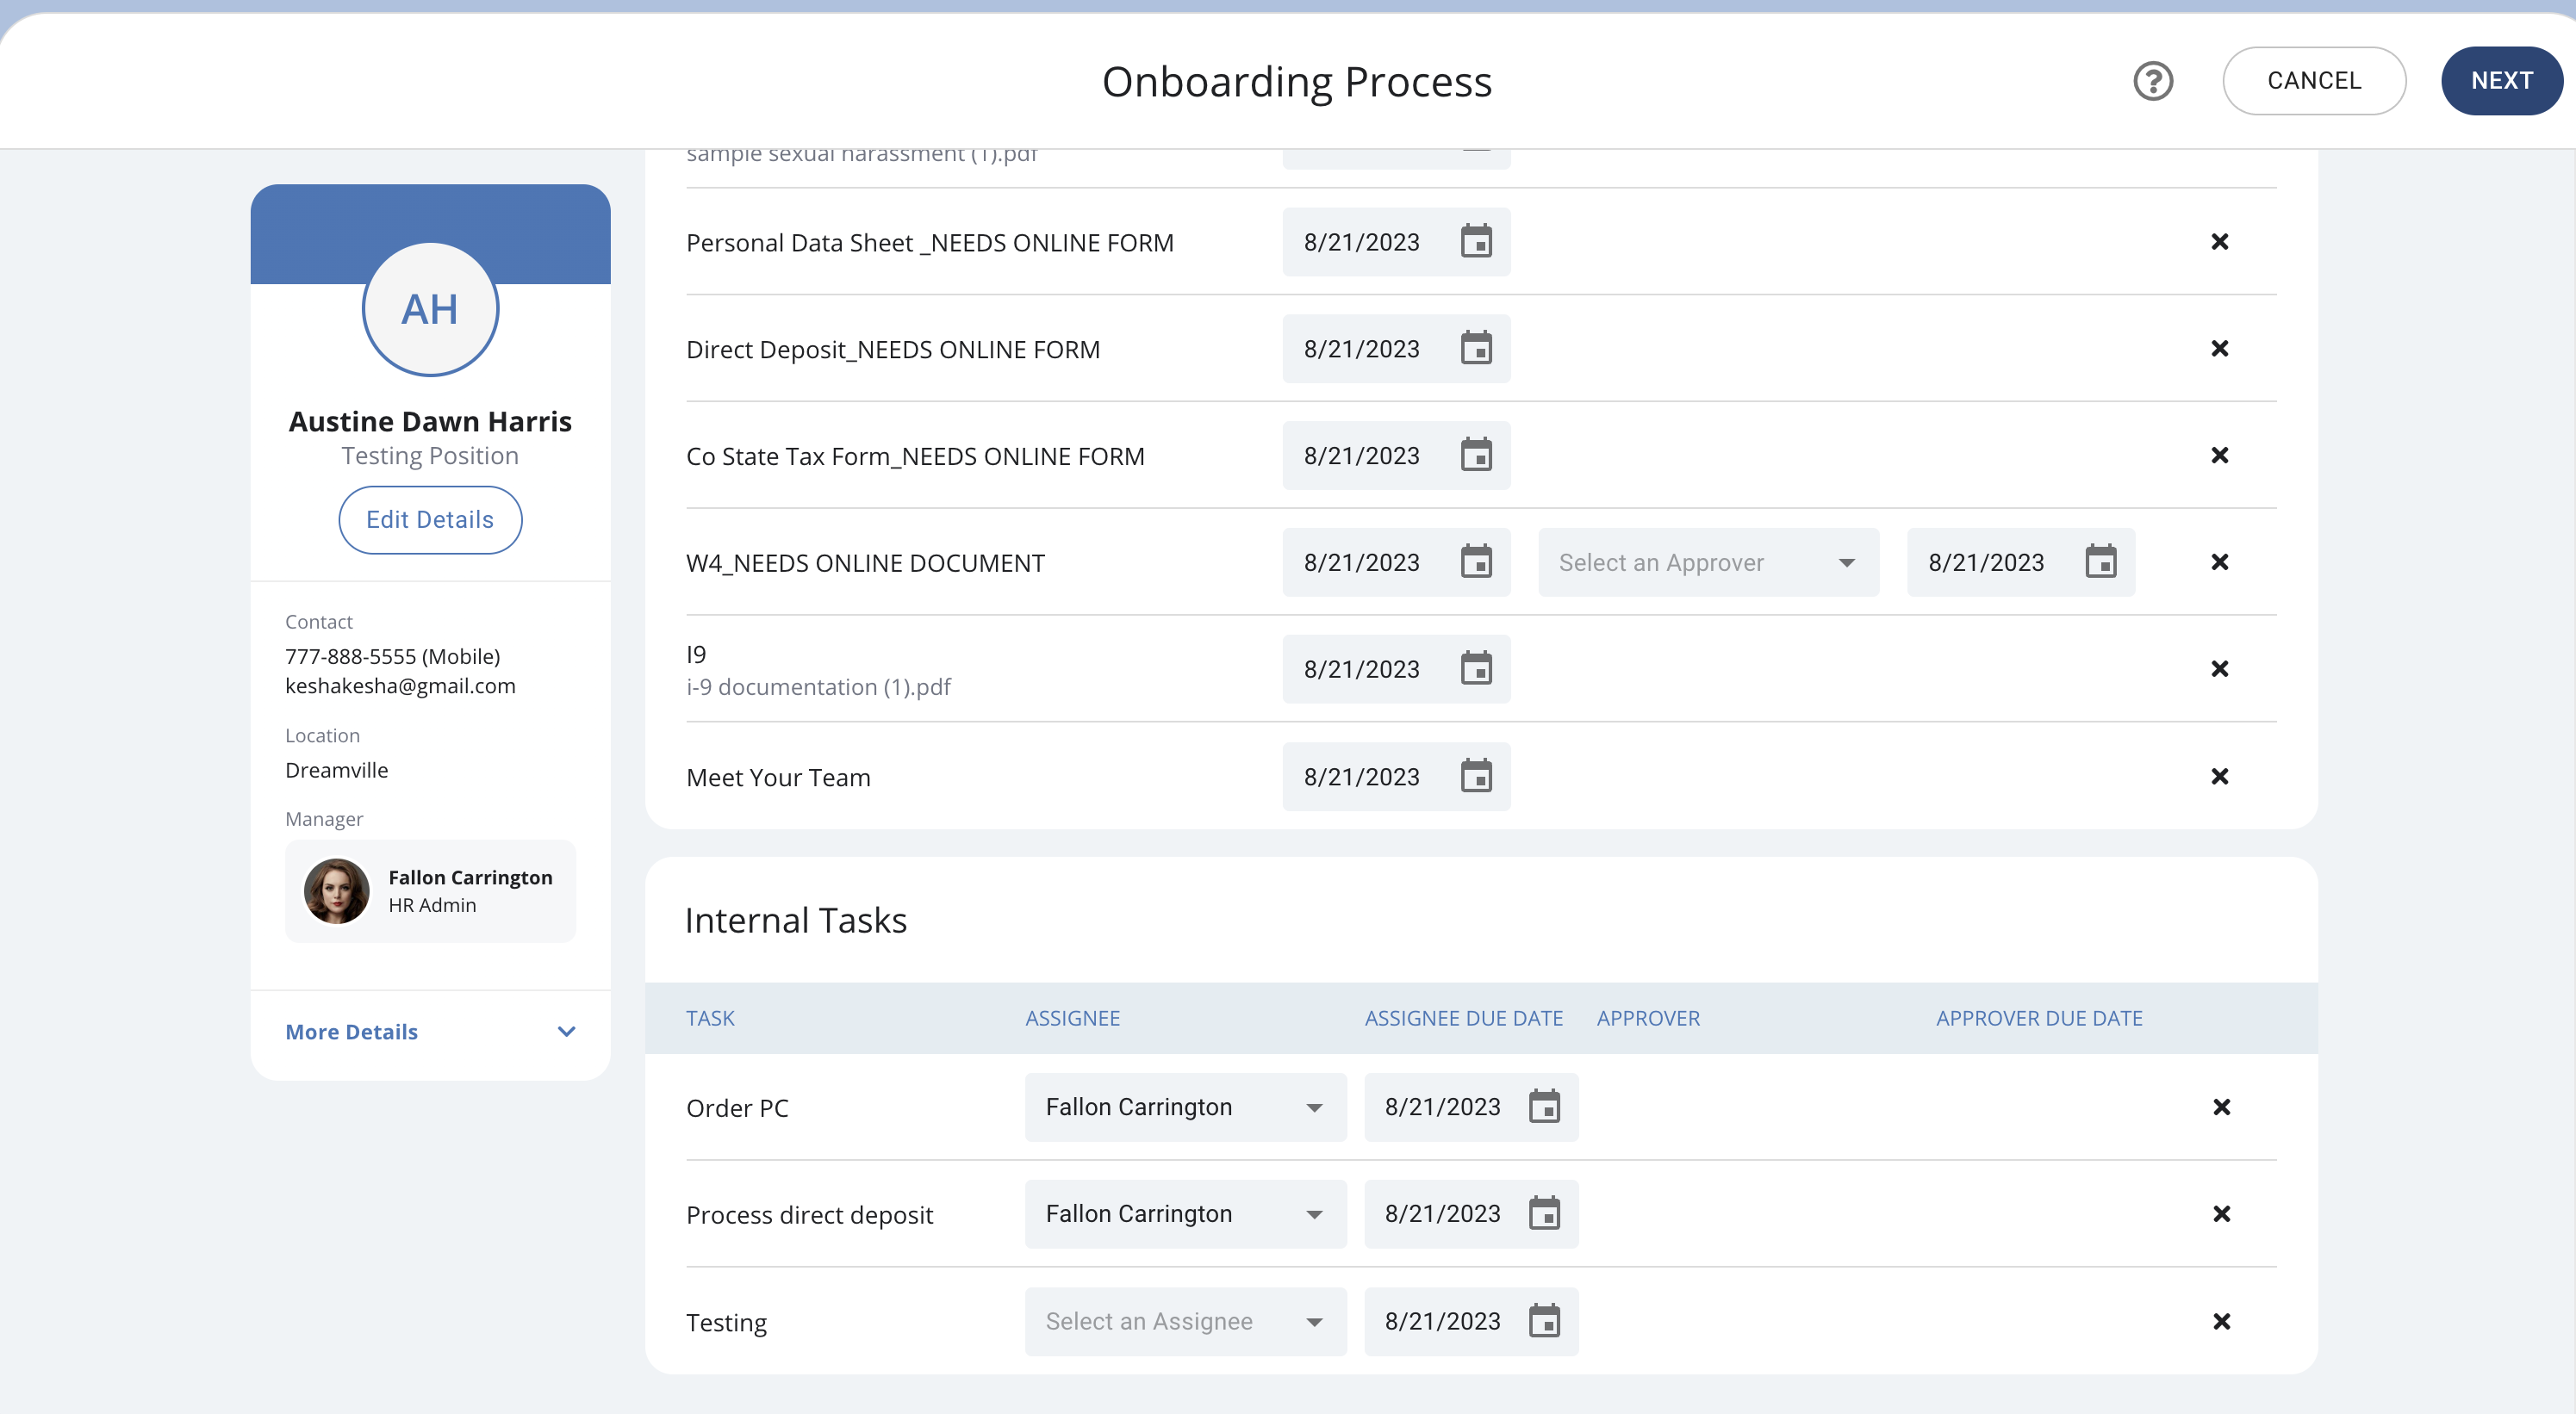Click the CANCEL button
This screenshot has height=1414, width=2576.
click(x=2314, y=81)
